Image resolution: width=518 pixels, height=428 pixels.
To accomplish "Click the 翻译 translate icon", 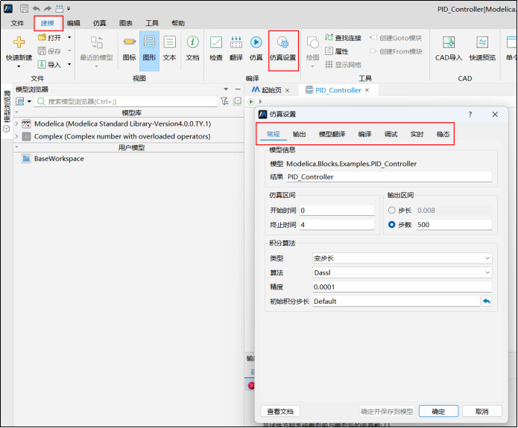I will click(x=236, y=42).
